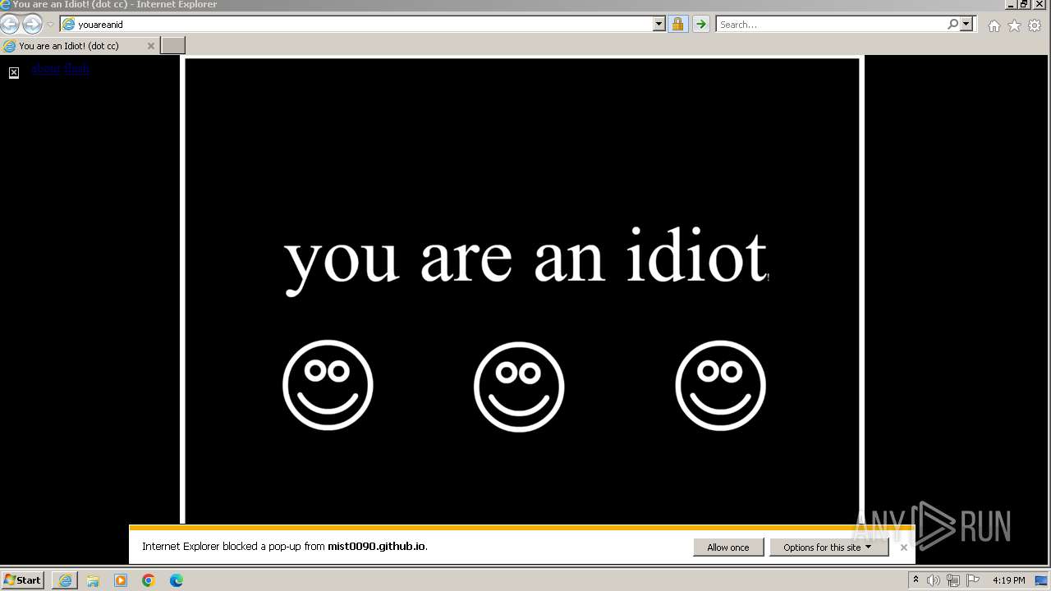Click the middle smiley face
Viewport: 1051px width, 591px height.
(519, 387)
